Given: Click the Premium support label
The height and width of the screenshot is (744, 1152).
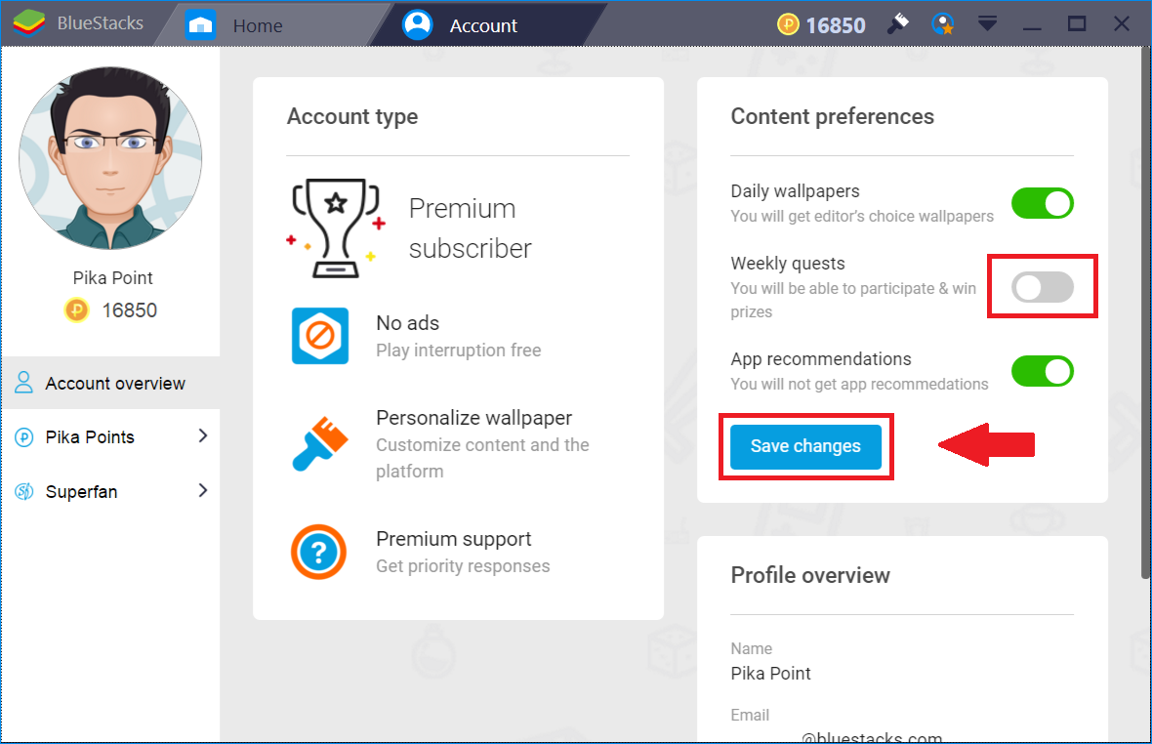Looking at the screenshot, I should pos(453,539).
